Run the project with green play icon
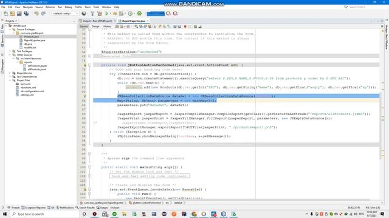 coord(107,13)
